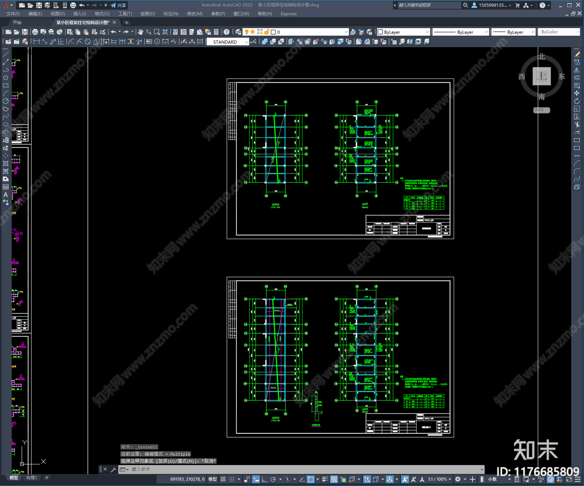This screenshot has width=584, height=486.
Task: Select the Circle draw tool
Action: (x=5, y=101)
